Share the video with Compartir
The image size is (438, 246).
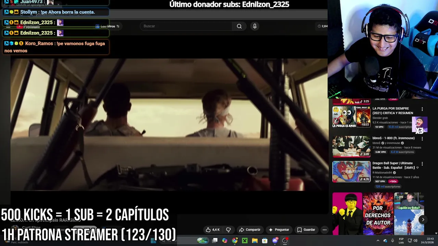pos(250,230)
